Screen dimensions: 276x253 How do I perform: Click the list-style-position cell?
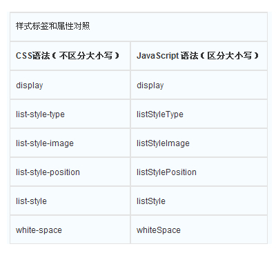point(70,172)
